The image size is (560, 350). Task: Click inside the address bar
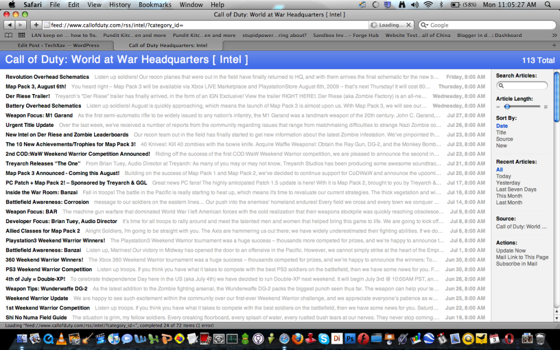tap(219, 25)
